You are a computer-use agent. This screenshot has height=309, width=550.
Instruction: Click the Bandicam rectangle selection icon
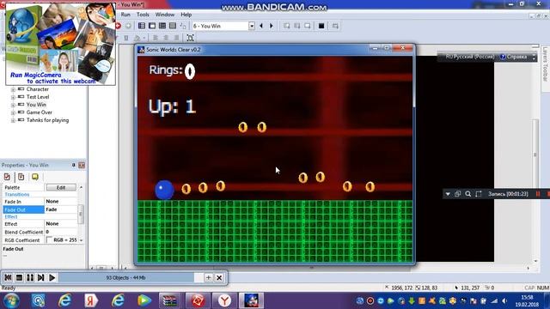coord(479,194)
